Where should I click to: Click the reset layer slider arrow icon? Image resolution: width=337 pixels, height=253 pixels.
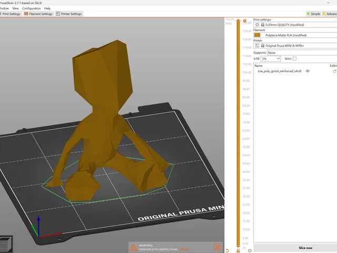[x=227, y=251]
